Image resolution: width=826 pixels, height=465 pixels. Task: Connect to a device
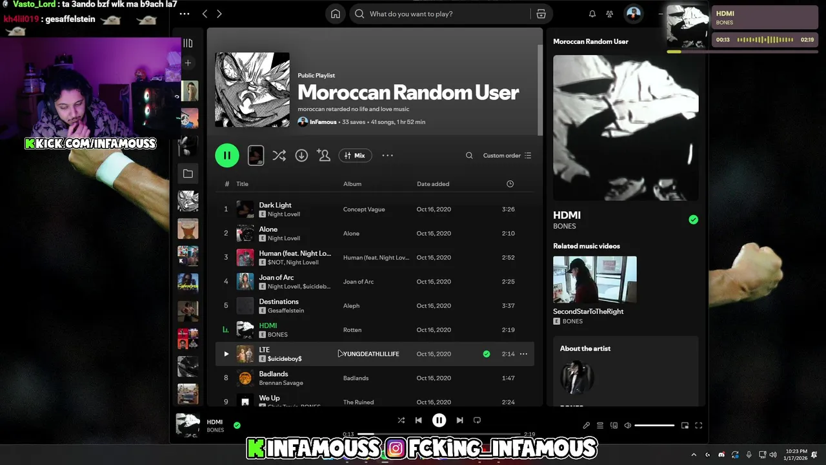(614, 426)
